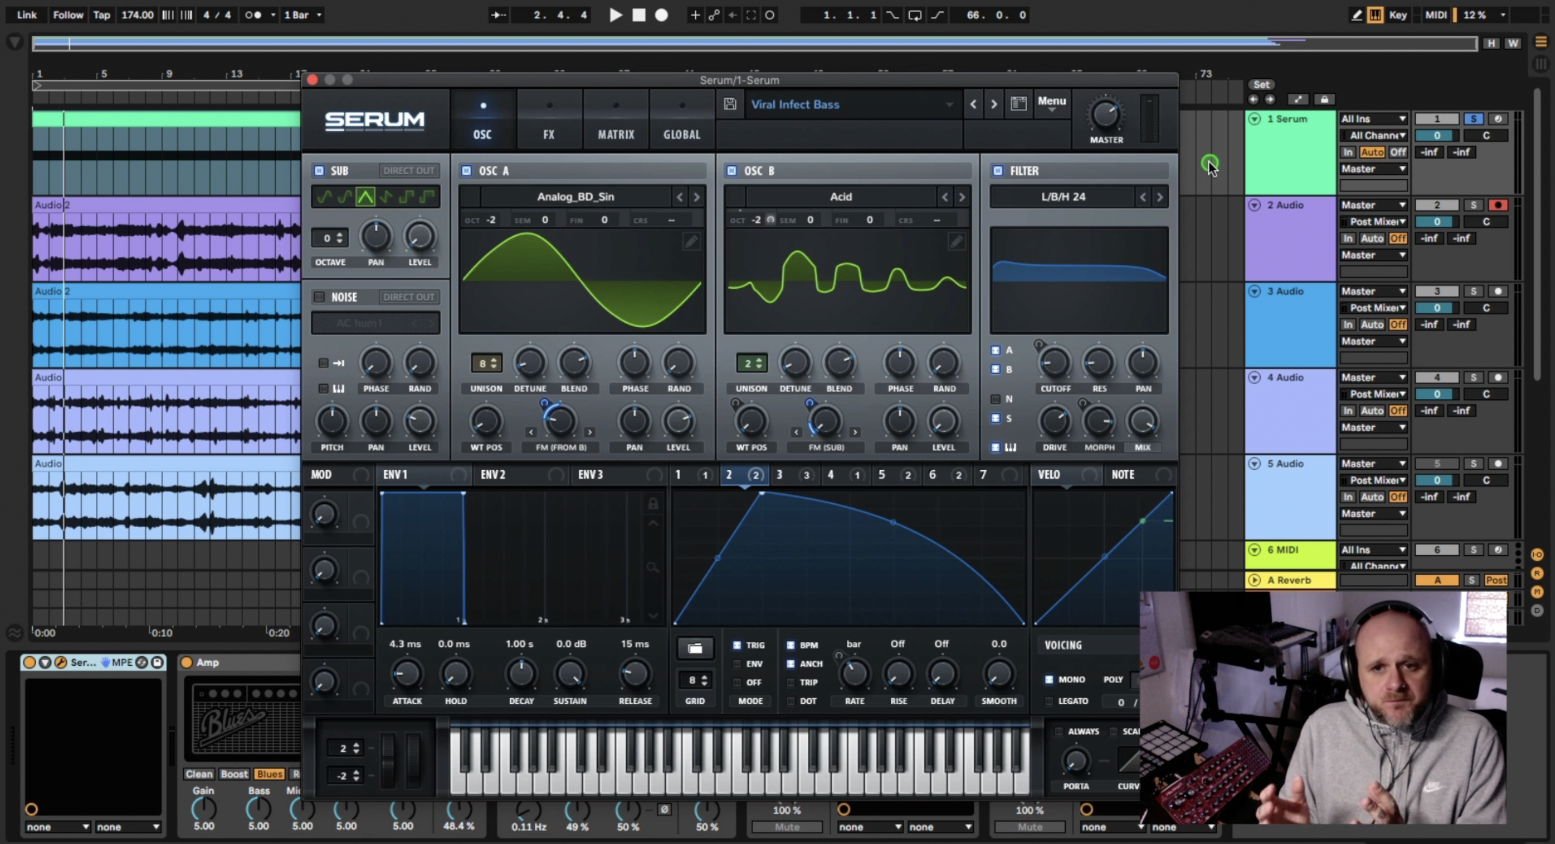Edit OSC A wavetable pencil icon
This screenshot has height=844, width=1555.
[x=691, y=242]
